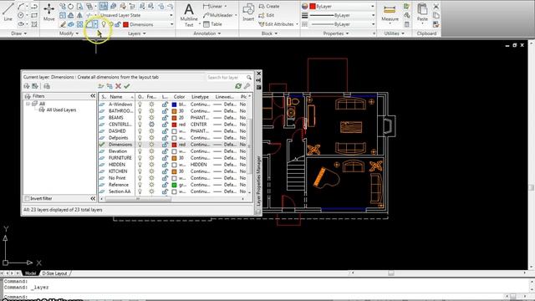Lock the KITCHEN layer
This screenshot has height=301, width=535.
(165, 171)
